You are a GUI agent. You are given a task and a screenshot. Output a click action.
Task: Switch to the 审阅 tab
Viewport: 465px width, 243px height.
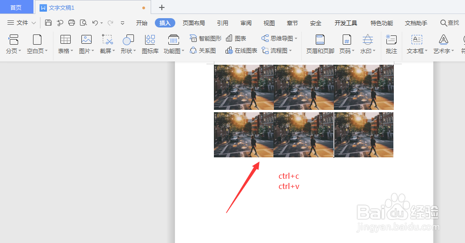coord(246,23)
